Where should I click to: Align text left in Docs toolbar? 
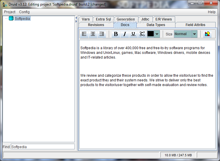(84, 34)
